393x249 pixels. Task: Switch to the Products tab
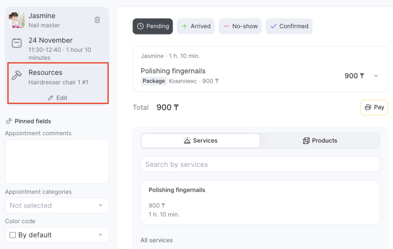point(320,141)
